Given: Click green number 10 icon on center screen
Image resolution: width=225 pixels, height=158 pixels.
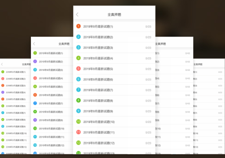Looking at the screenshot, I should [78, 121].
